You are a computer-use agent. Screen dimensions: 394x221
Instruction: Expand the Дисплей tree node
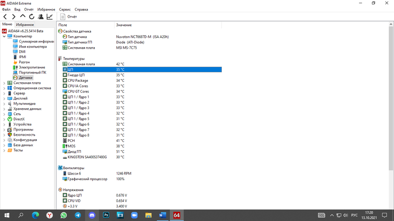(x=4, y=98)
